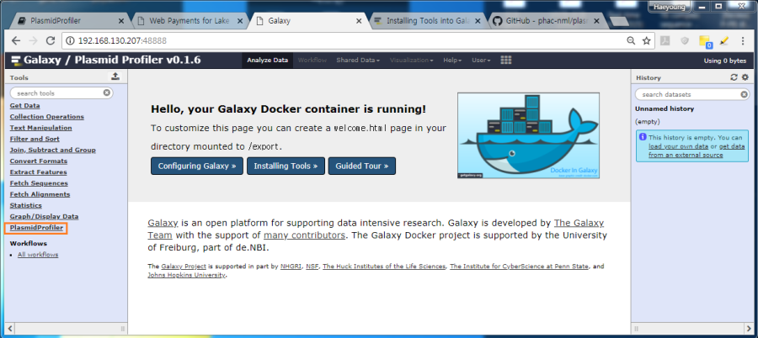Image resolution: width=758 pixels, height=338 pixels.
Task: Clear the search tools field with X icon
Action: 107,93
